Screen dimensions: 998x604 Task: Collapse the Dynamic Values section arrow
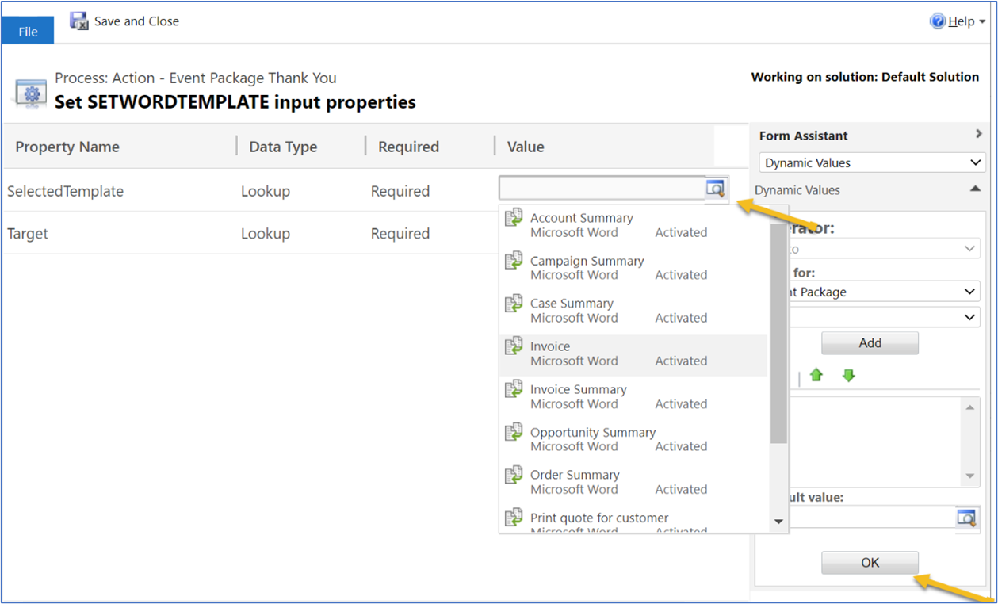click(x=977, y=189)
